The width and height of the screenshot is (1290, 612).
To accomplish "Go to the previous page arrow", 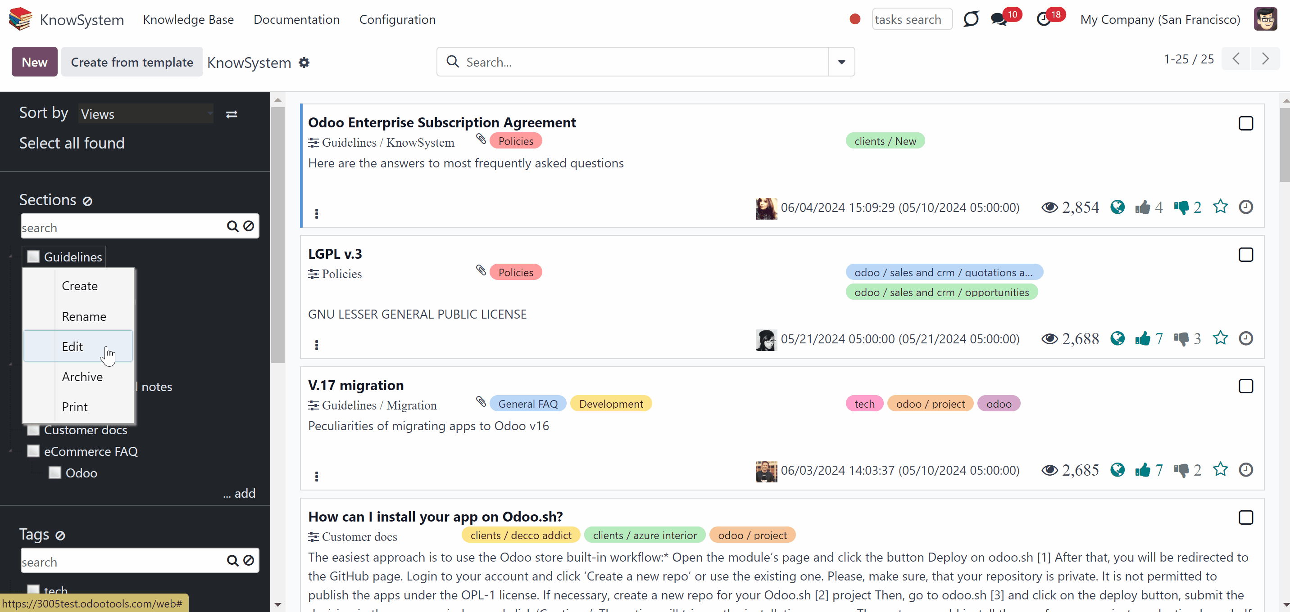I will click(1236, 59).
